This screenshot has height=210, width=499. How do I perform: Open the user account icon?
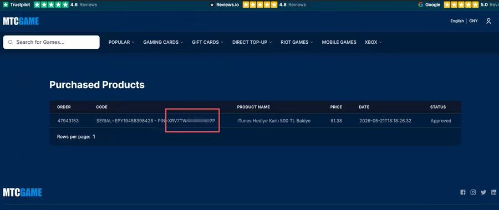[x=488, y=21]
